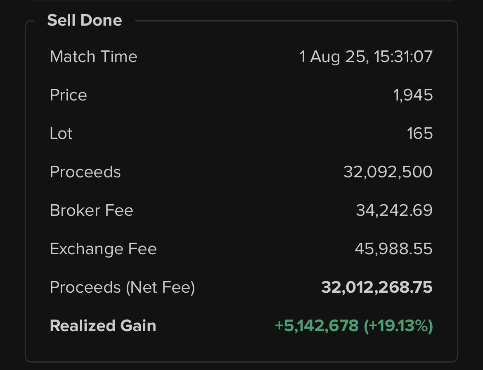Tap the lot value 165
483x370 pixels.
click(x=420, y=134)
